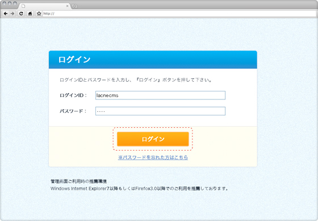Click the instruction text about ログインIDとパスワード

[x=136, y=80]
